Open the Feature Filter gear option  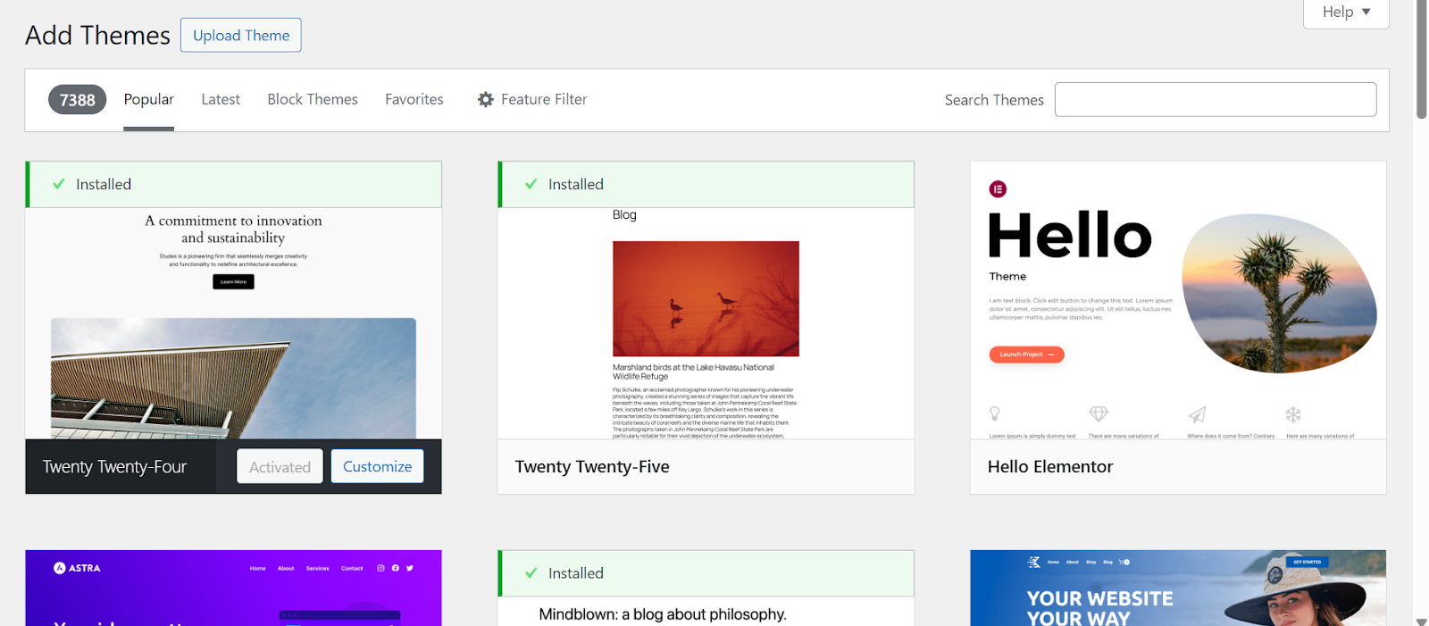click(x=532, y=99)
